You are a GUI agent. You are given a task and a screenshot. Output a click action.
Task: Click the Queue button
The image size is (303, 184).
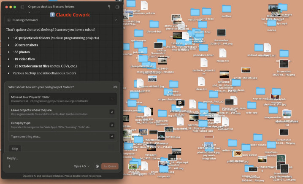click(110, 166)
